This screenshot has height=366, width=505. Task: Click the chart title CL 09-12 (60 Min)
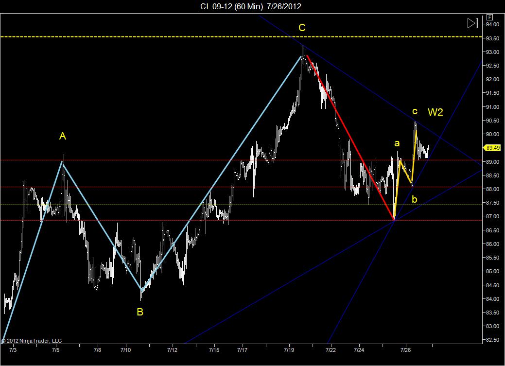tap(231, 6)
